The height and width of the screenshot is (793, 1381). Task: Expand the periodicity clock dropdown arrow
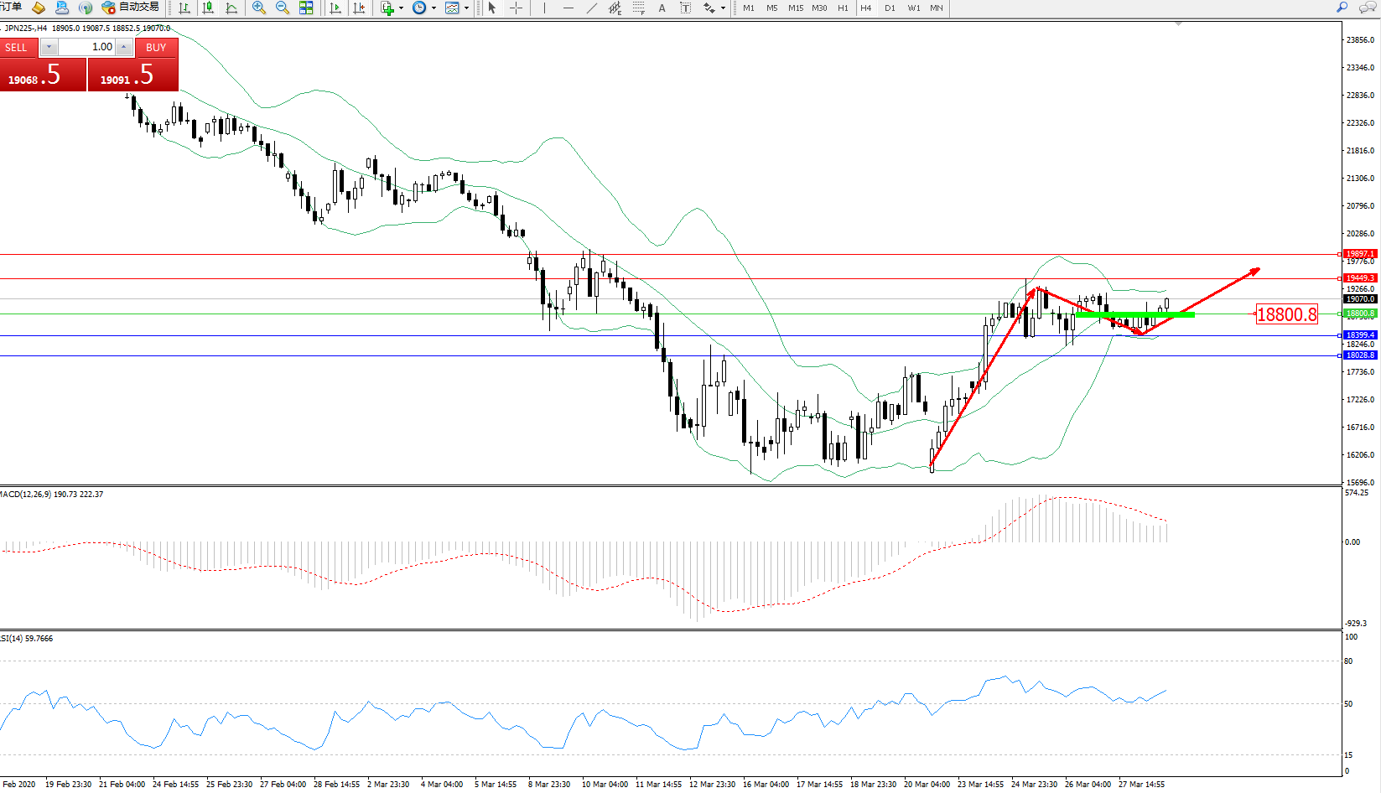434,8
